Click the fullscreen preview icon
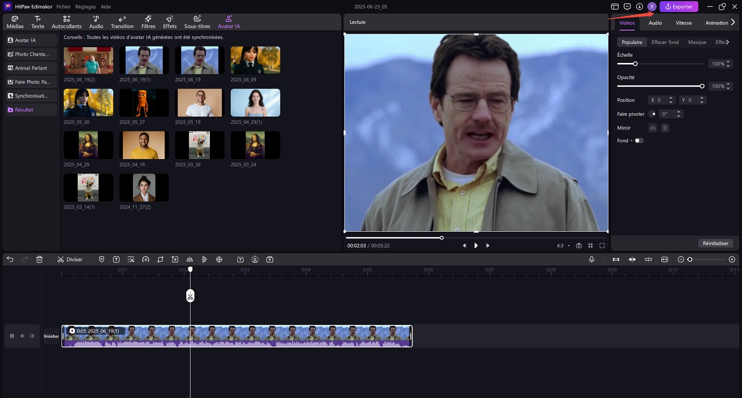The height and width of the screenshot is (398, 742). pyautogui.click(x=602, y=246)
